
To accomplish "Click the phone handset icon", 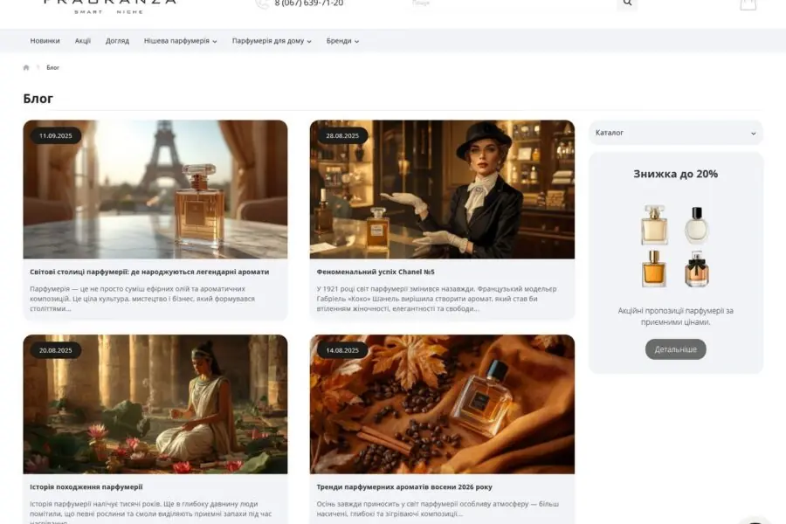I will click(261, 3).
